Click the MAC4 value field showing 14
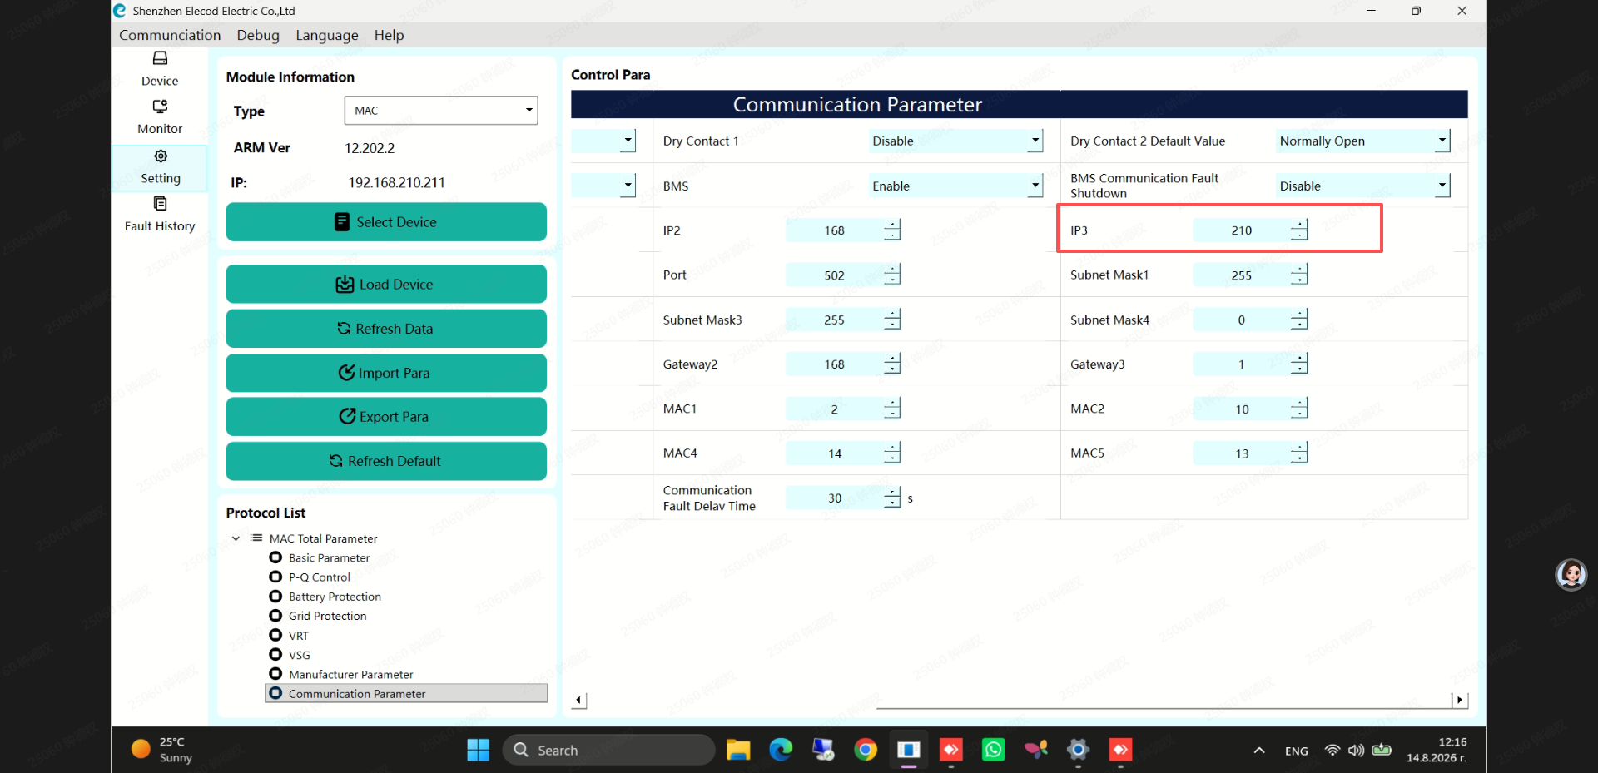 (x=834, y=453)
